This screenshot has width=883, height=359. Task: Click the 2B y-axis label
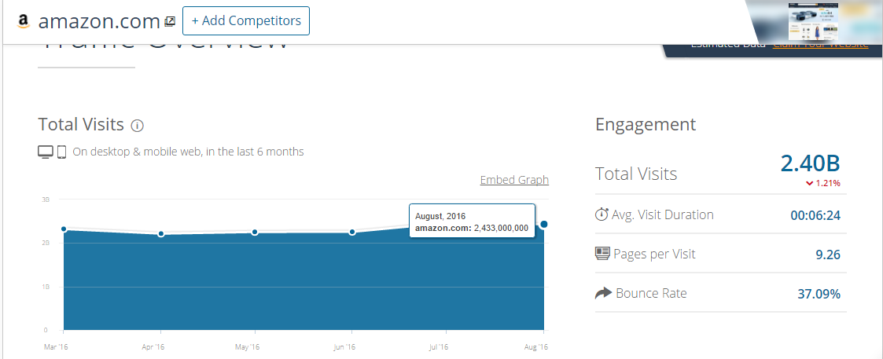coord(44,243)
